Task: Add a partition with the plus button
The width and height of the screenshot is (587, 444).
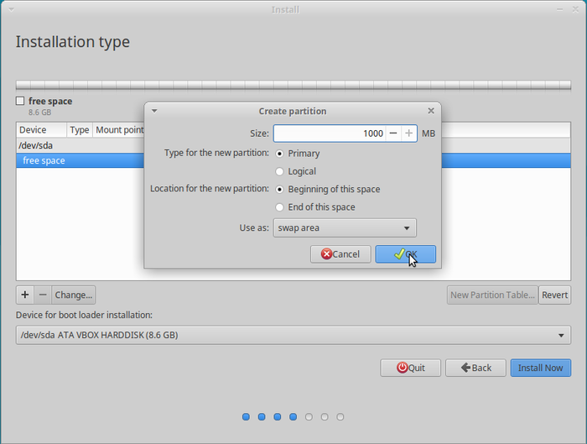Action: click(25, 295)
